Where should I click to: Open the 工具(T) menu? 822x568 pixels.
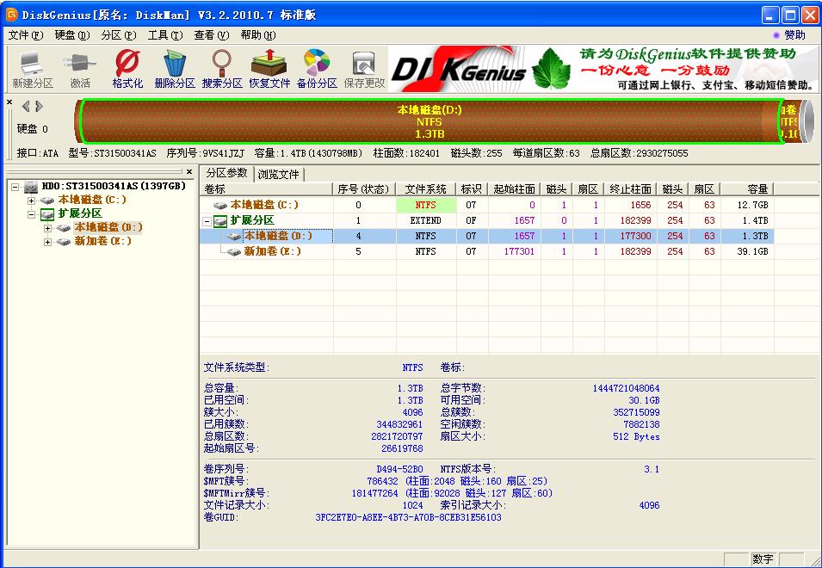click(165, 35)
